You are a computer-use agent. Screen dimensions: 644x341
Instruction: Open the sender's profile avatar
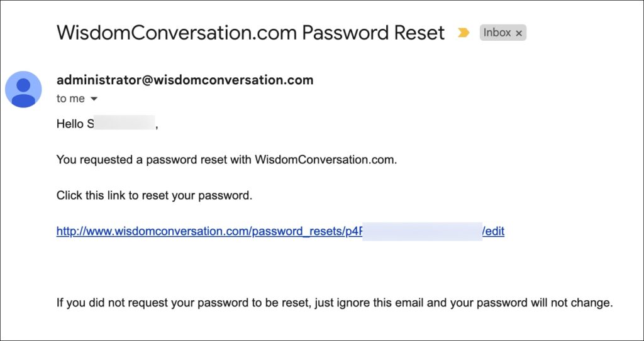click(23, 89)
